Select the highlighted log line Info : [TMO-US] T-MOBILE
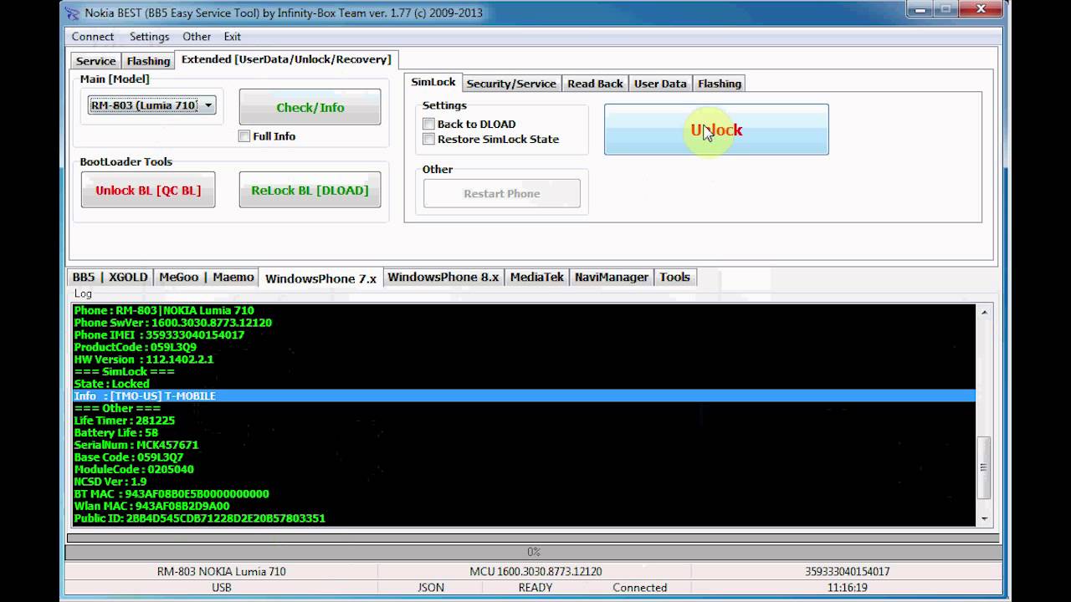Image resolution: width=1071 pixels, height=602 pixels. [524, 395]
